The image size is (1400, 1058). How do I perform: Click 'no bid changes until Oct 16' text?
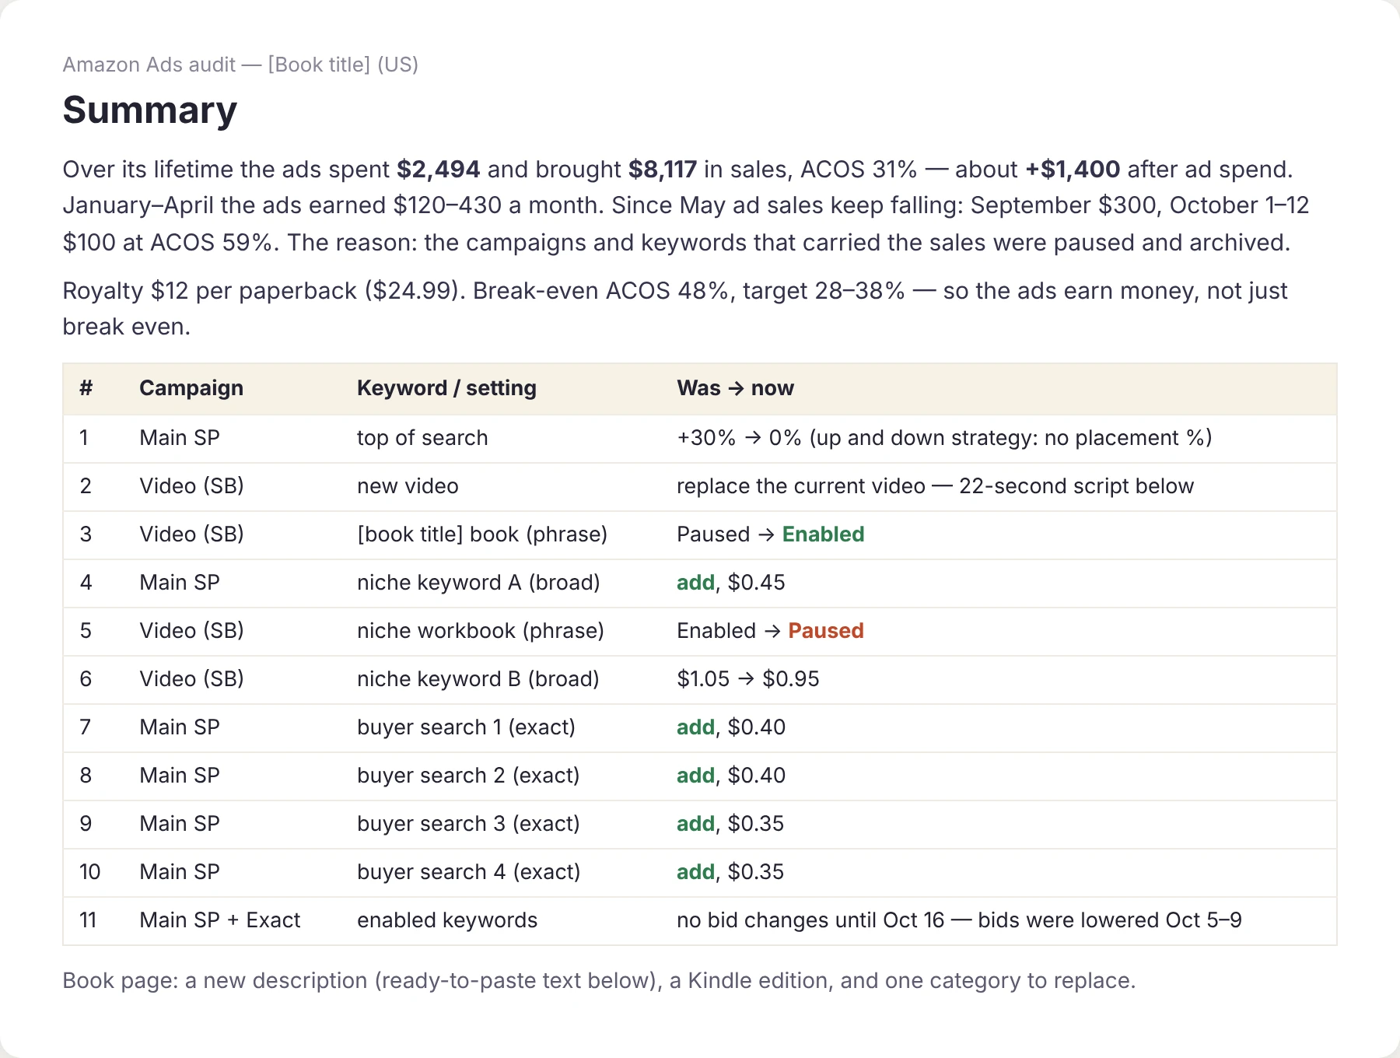coord(810,920)
